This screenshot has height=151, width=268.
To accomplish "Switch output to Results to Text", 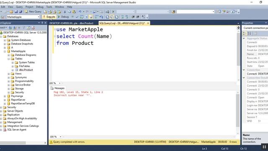I will (x=107, y=17).
